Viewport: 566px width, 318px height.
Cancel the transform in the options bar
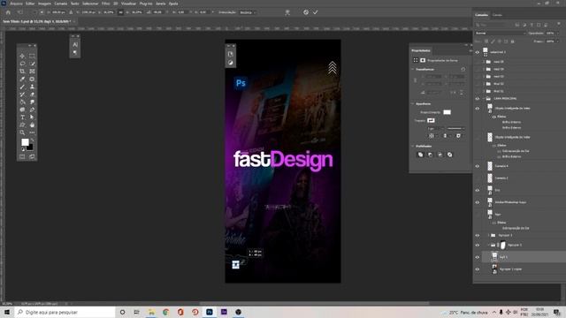(306, 12)
